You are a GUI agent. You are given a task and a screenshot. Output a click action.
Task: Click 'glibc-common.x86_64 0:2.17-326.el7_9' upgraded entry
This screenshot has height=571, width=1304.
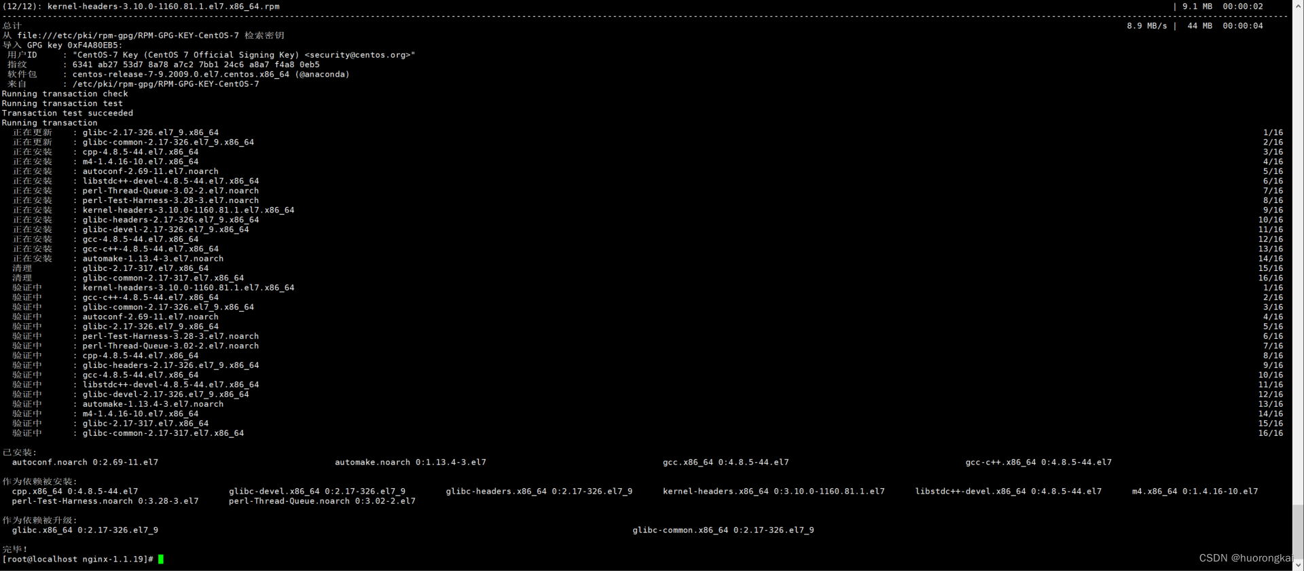tap(723, 530)
